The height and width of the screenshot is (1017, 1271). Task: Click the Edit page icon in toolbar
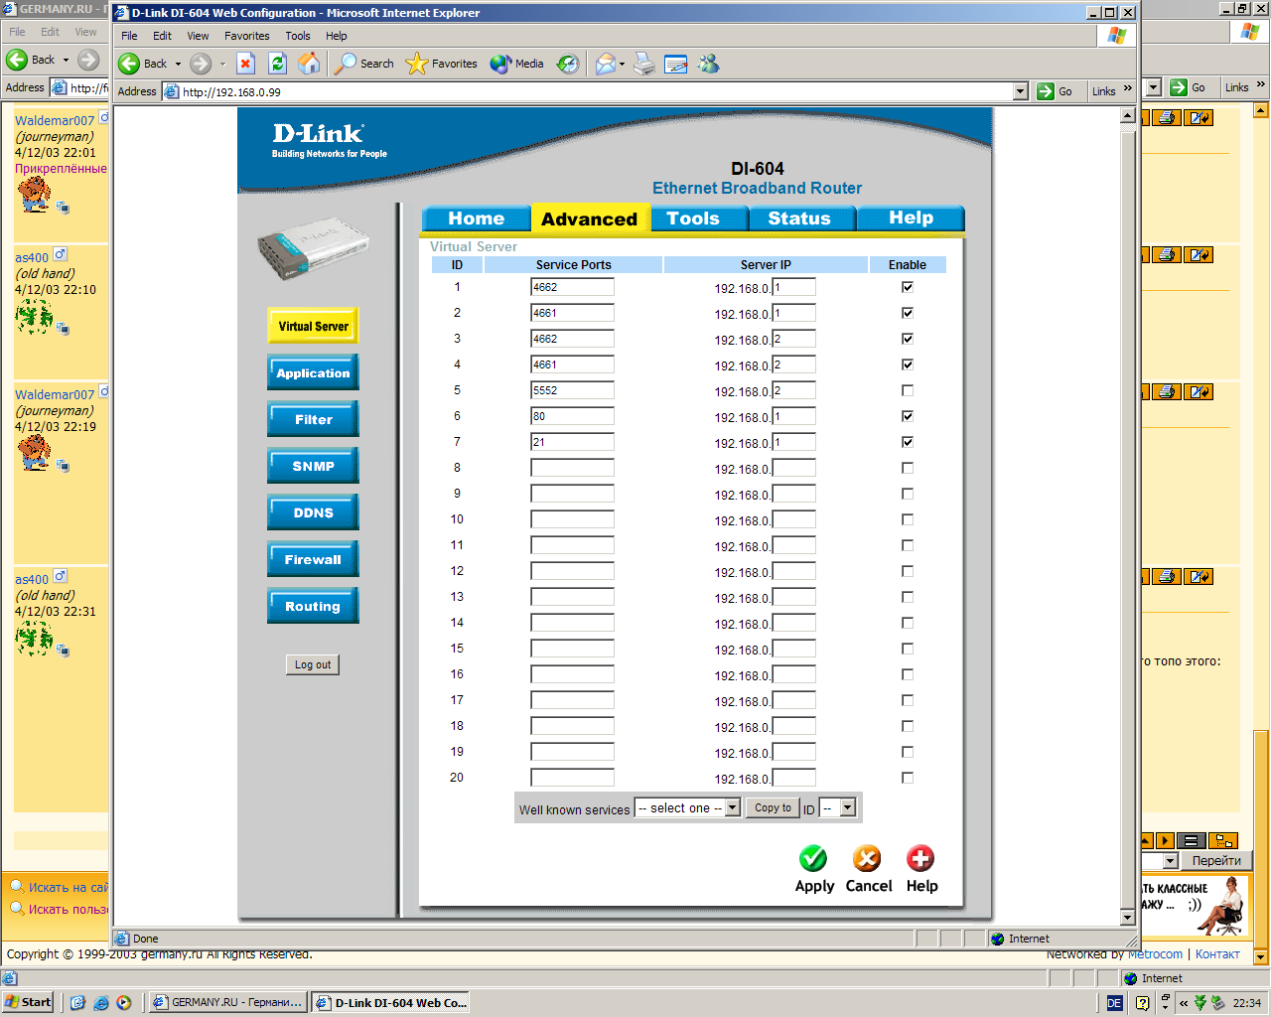point(676,64)
